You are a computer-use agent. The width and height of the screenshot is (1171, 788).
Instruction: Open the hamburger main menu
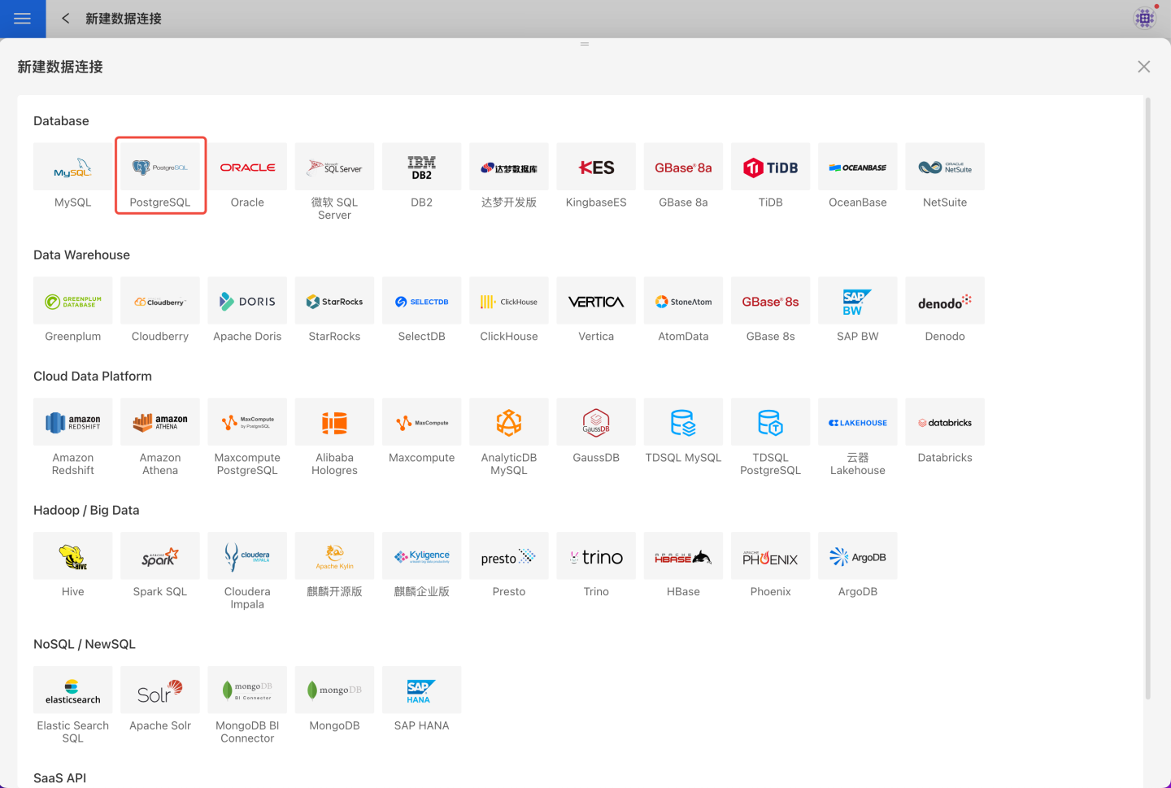(23, 19)
